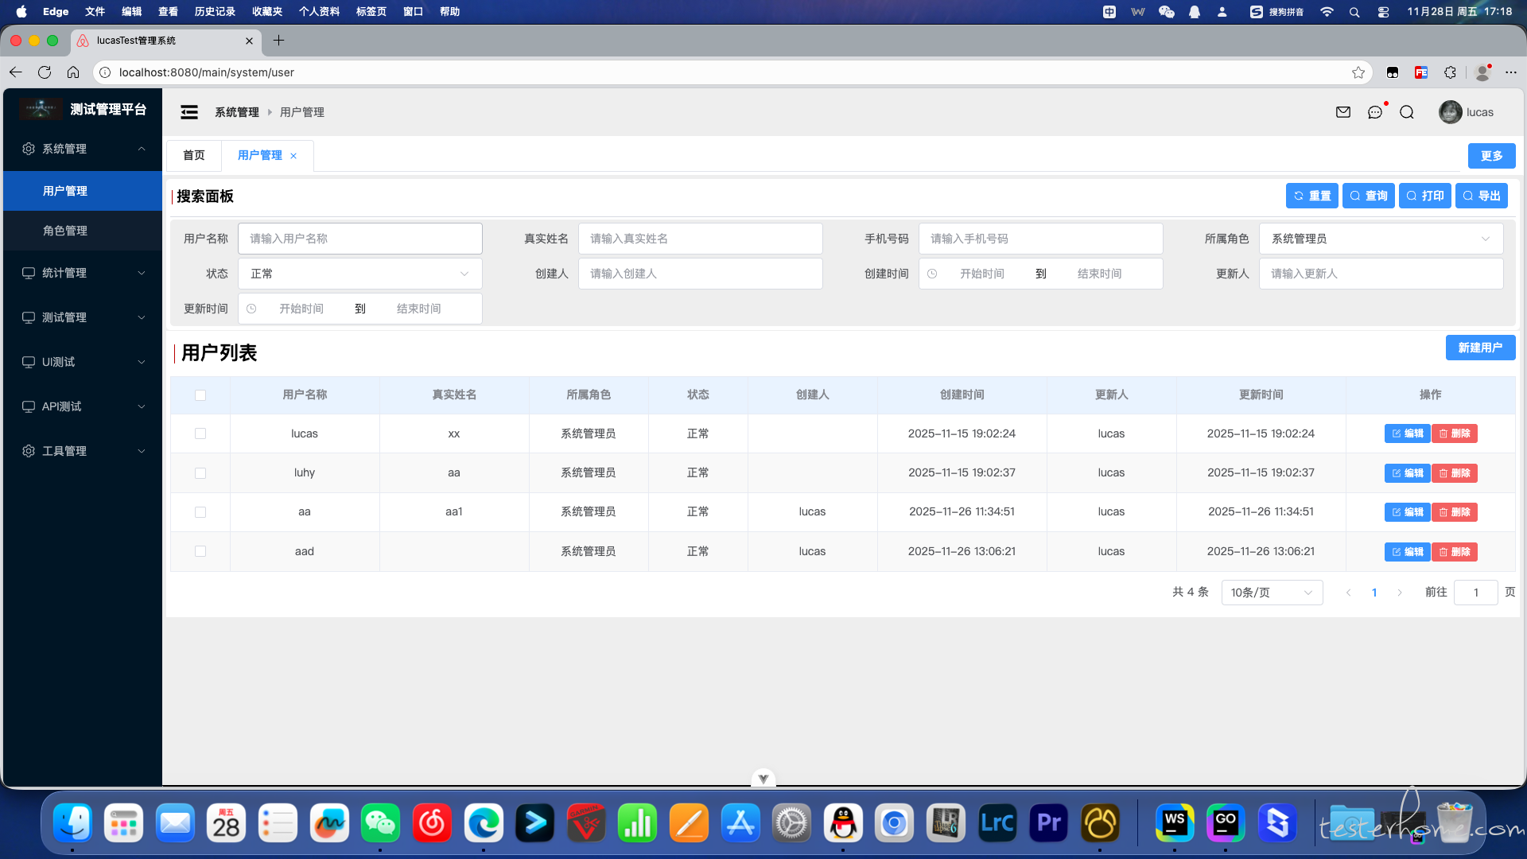Click the lucas user avatar

coord(1450,112)
